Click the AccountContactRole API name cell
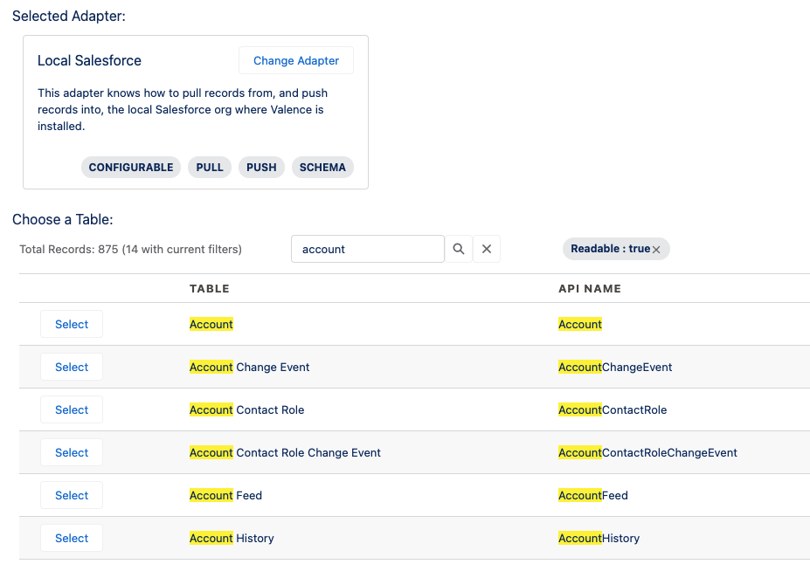Image resolution: width=810 pixels, height=564 pixels. click(x=613, y=409)
